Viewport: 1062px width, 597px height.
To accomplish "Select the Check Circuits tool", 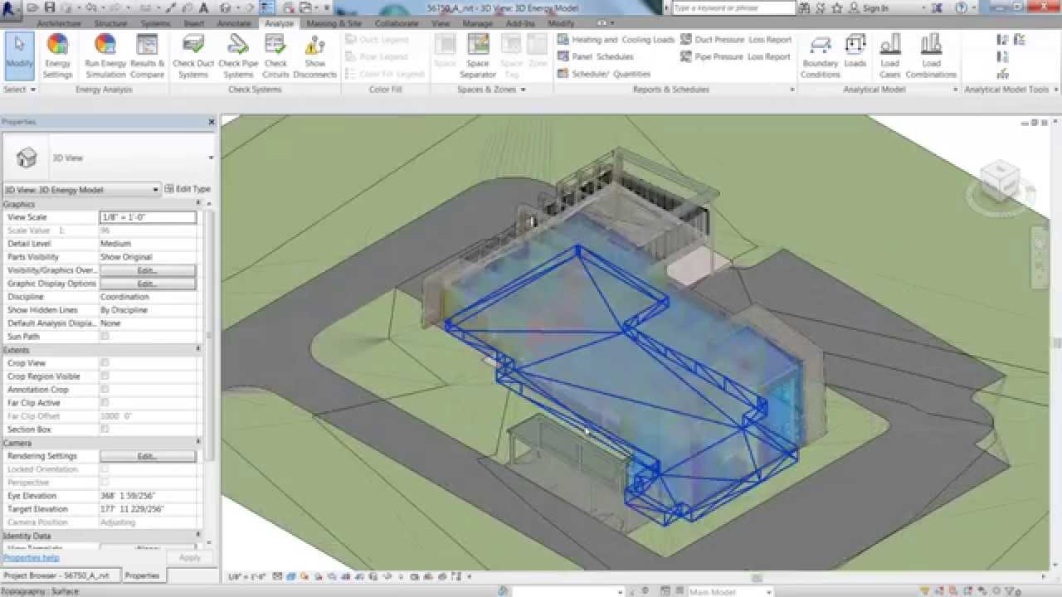I will click(275, 56).
